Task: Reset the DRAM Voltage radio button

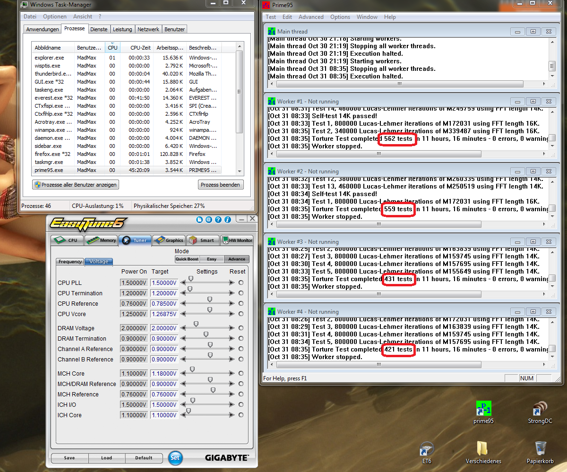Action: 241,328
